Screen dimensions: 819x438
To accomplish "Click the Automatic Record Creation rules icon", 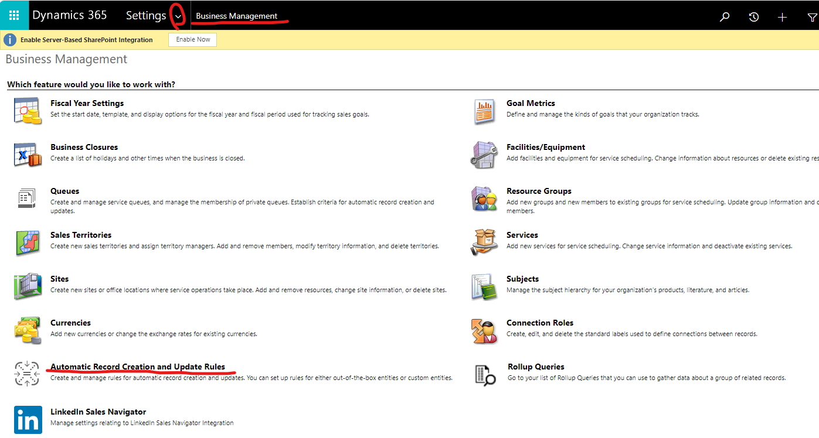I will [27, 374].
